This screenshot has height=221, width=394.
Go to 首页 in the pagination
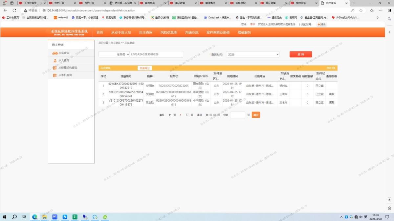pyautogui.click(x=162, y=115)
